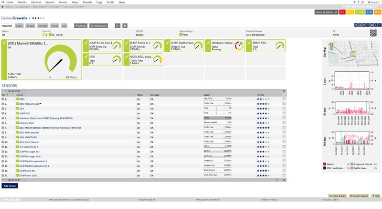
Task: Click the red alarms count badge
Action: 342,12
